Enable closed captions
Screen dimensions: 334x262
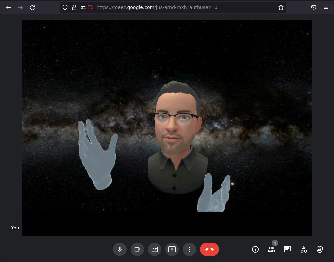[x=155, y=249]
